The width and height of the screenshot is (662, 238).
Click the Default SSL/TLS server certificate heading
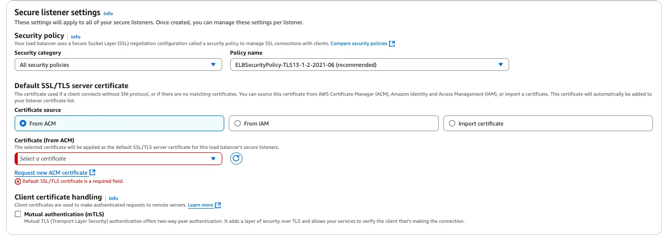tap(71, 86)
